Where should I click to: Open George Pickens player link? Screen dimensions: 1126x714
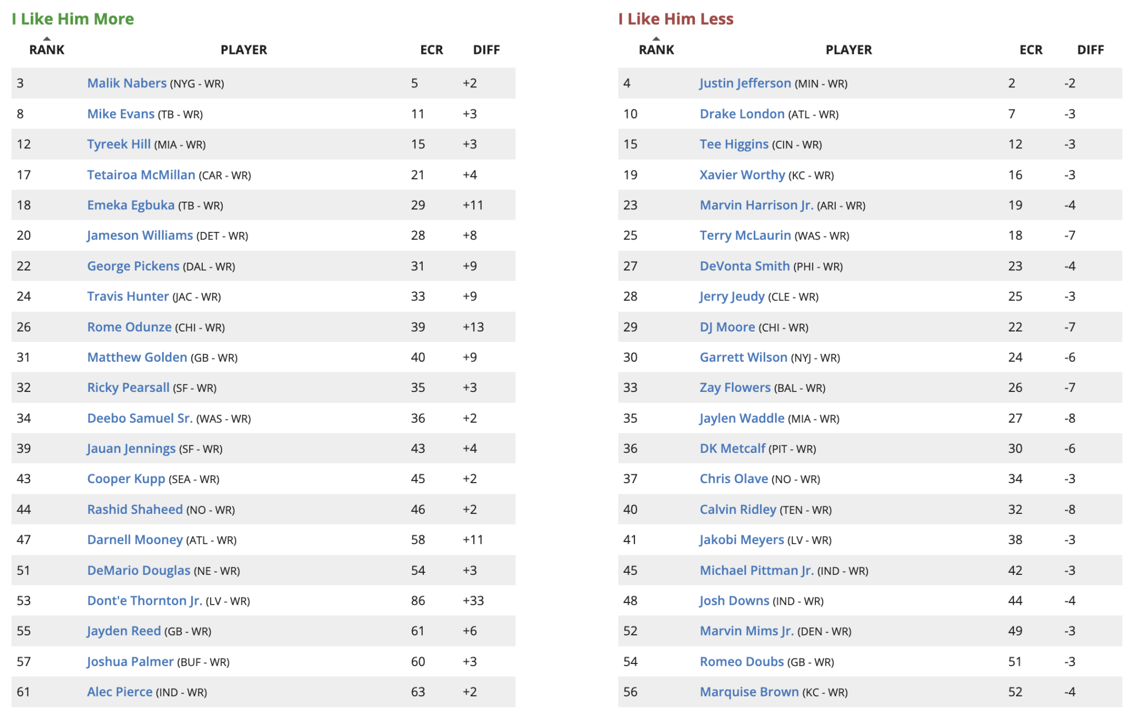pos(133,265)
